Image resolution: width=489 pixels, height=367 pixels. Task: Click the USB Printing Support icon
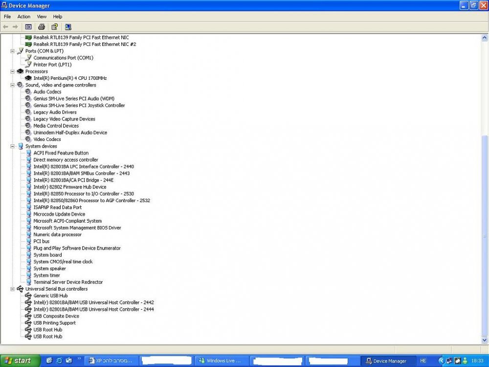click(28, 323)
